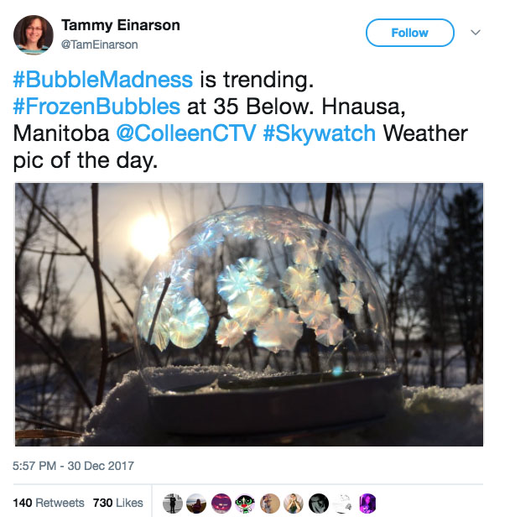Image resolution: width=510 pixels, height=517 pixels.
Task: View the frozen bubble photo
Action: tap(249, 314)
